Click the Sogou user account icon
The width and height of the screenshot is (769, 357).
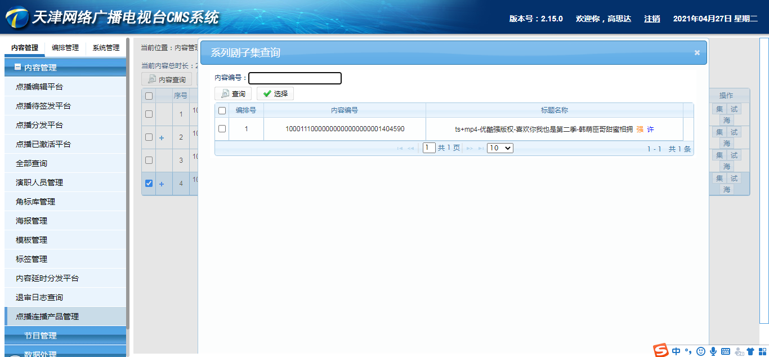pos(739,351)
